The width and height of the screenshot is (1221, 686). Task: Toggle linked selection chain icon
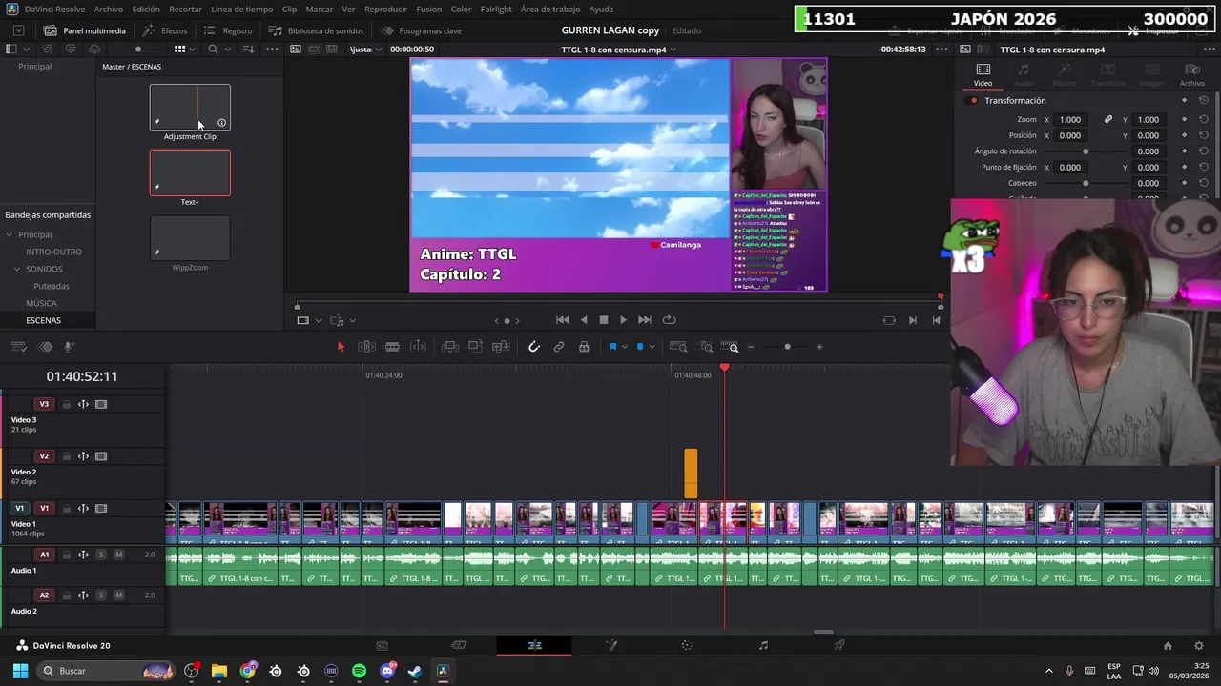click(559, 347)
